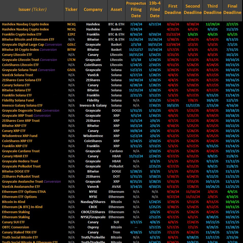Select the "NYSE/Grayscale" company cell
Screen dimensions: 243x243
pyautogui.click(x=93, y=217)
